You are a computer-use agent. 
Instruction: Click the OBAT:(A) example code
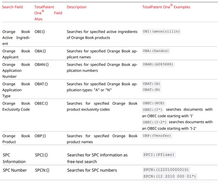point(151,84)
